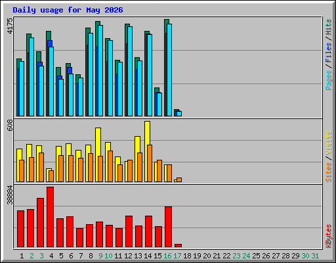This screenshot has width=336, height=263.
Task: Click the 4175 hits axis value
Action: [x=10, y=26]
